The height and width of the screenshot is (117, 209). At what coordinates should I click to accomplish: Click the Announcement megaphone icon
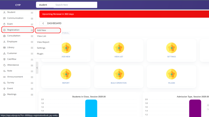pyautogui.click(x=4, y=77)
